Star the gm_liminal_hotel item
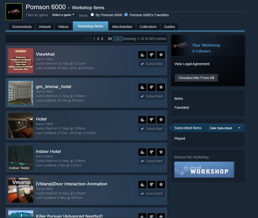The image size is (258, 218). pyautogui.click(x=161, y=87)
